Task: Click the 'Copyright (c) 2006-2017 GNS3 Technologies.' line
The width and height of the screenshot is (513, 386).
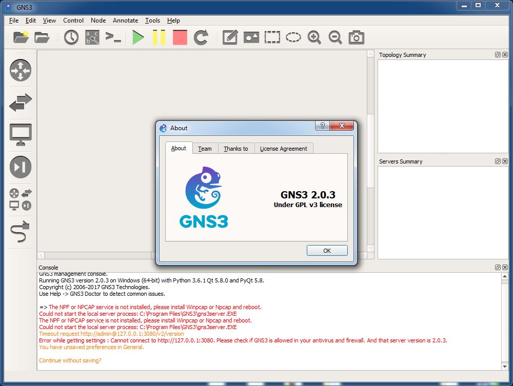Action: [94, 287]
